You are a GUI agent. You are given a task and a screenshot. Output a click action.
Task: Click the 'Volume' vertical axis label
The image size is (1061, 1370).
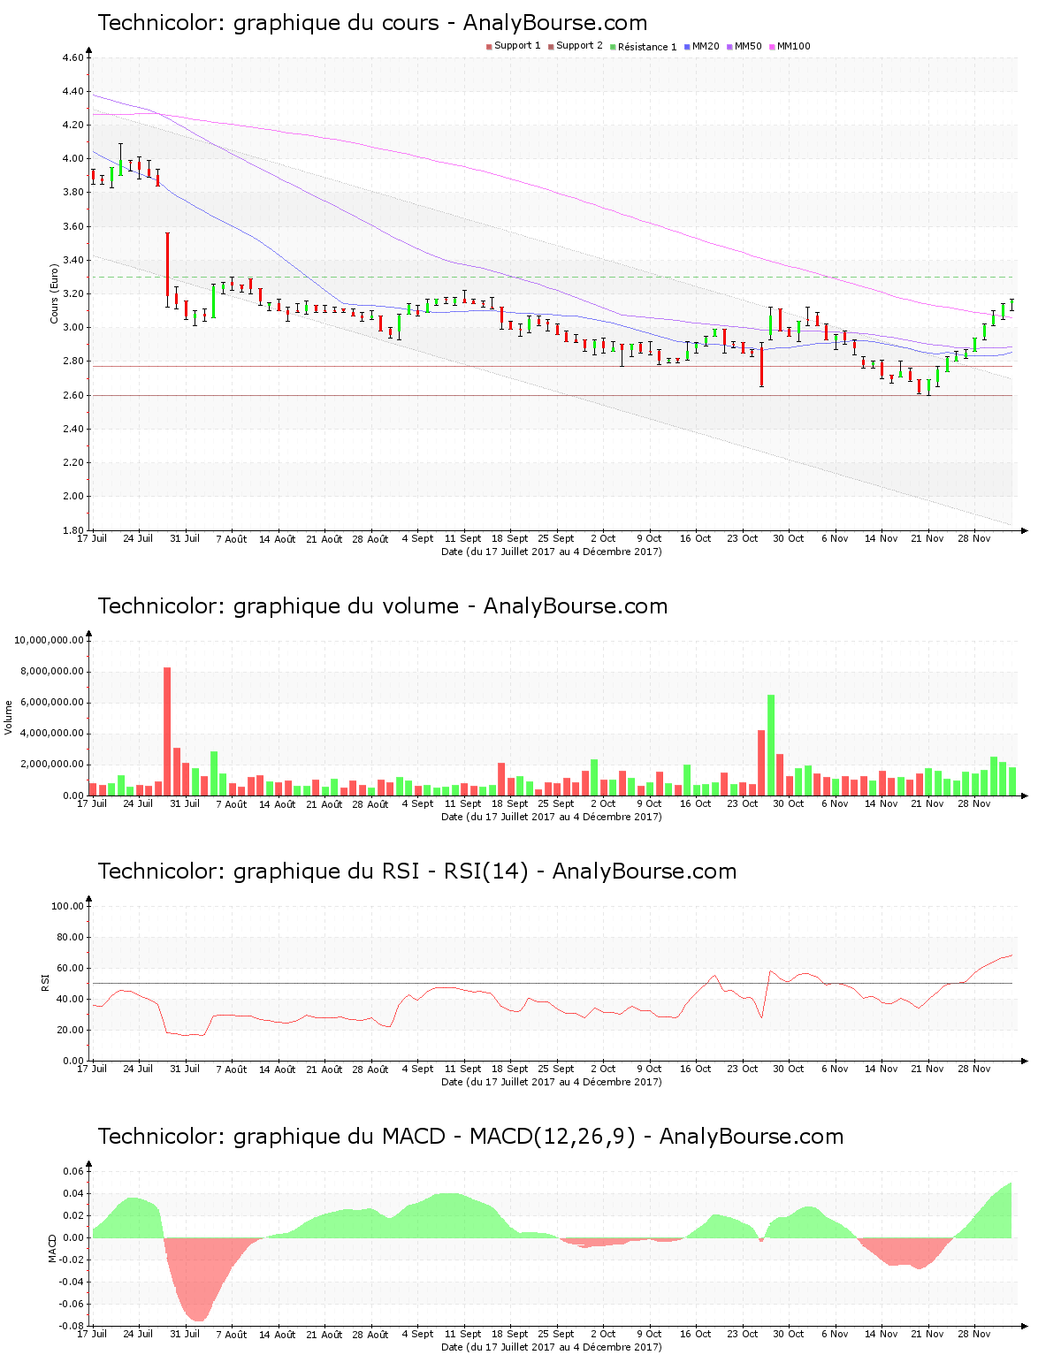click(x=9, y=717)
